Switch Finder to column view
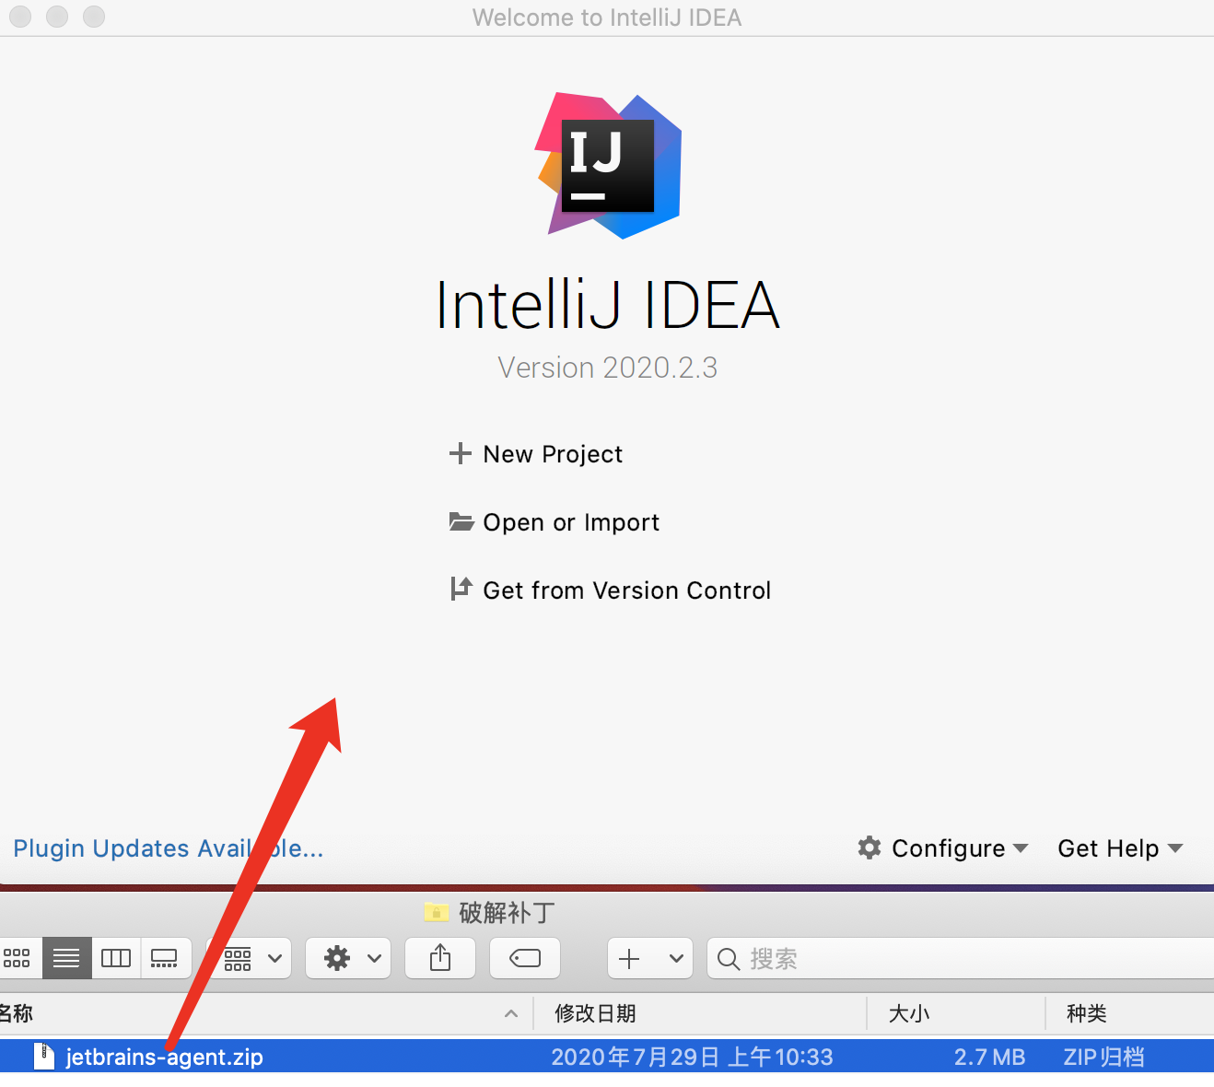Image resolution: width=1214 pixels, height=1087 pixels. click(x=116, y=958)
